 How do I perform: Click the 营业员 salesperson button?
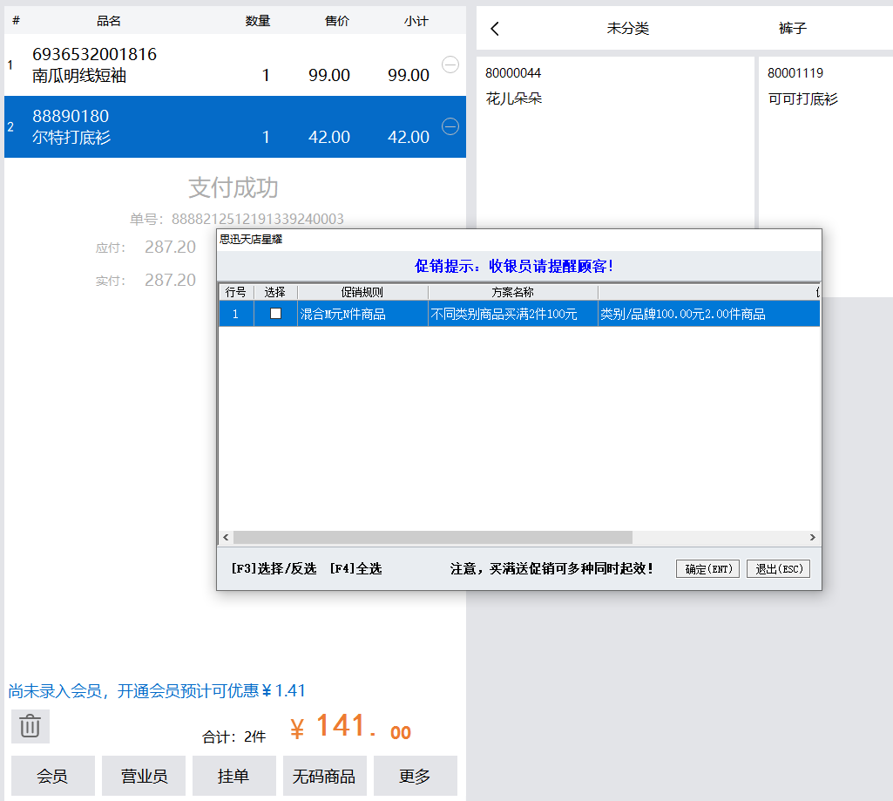143,776
